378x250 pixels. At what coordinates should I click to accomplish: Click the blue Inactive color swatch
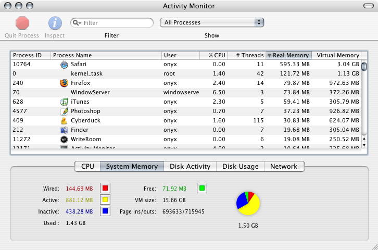click(x=105, y=211)
